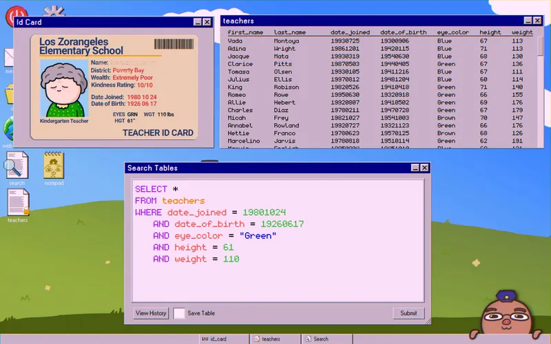The height and width of the screenshot is (344, 551).
Task: Minimize the Search Tables window
Action: click(415, 168)
